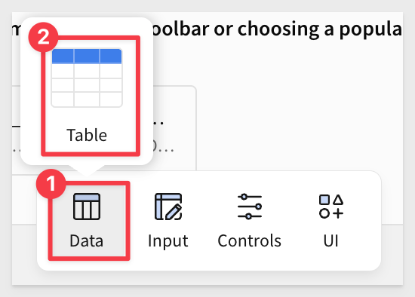Click the Table label text

click(87, 135)
